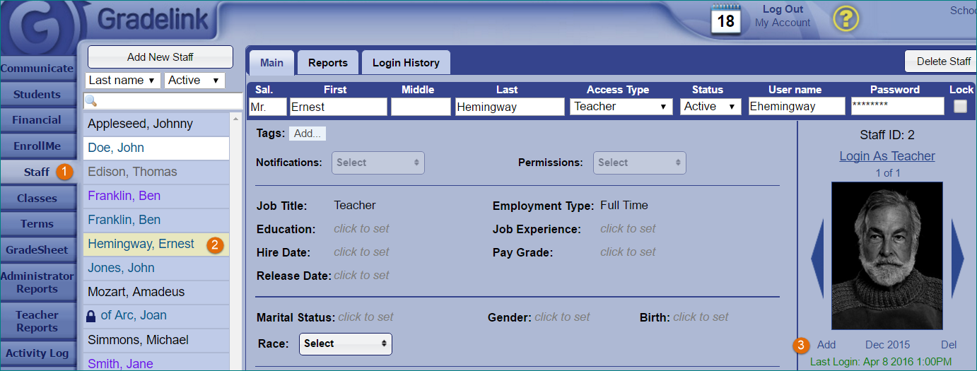Switch to the Reports tab

point(328,63)
